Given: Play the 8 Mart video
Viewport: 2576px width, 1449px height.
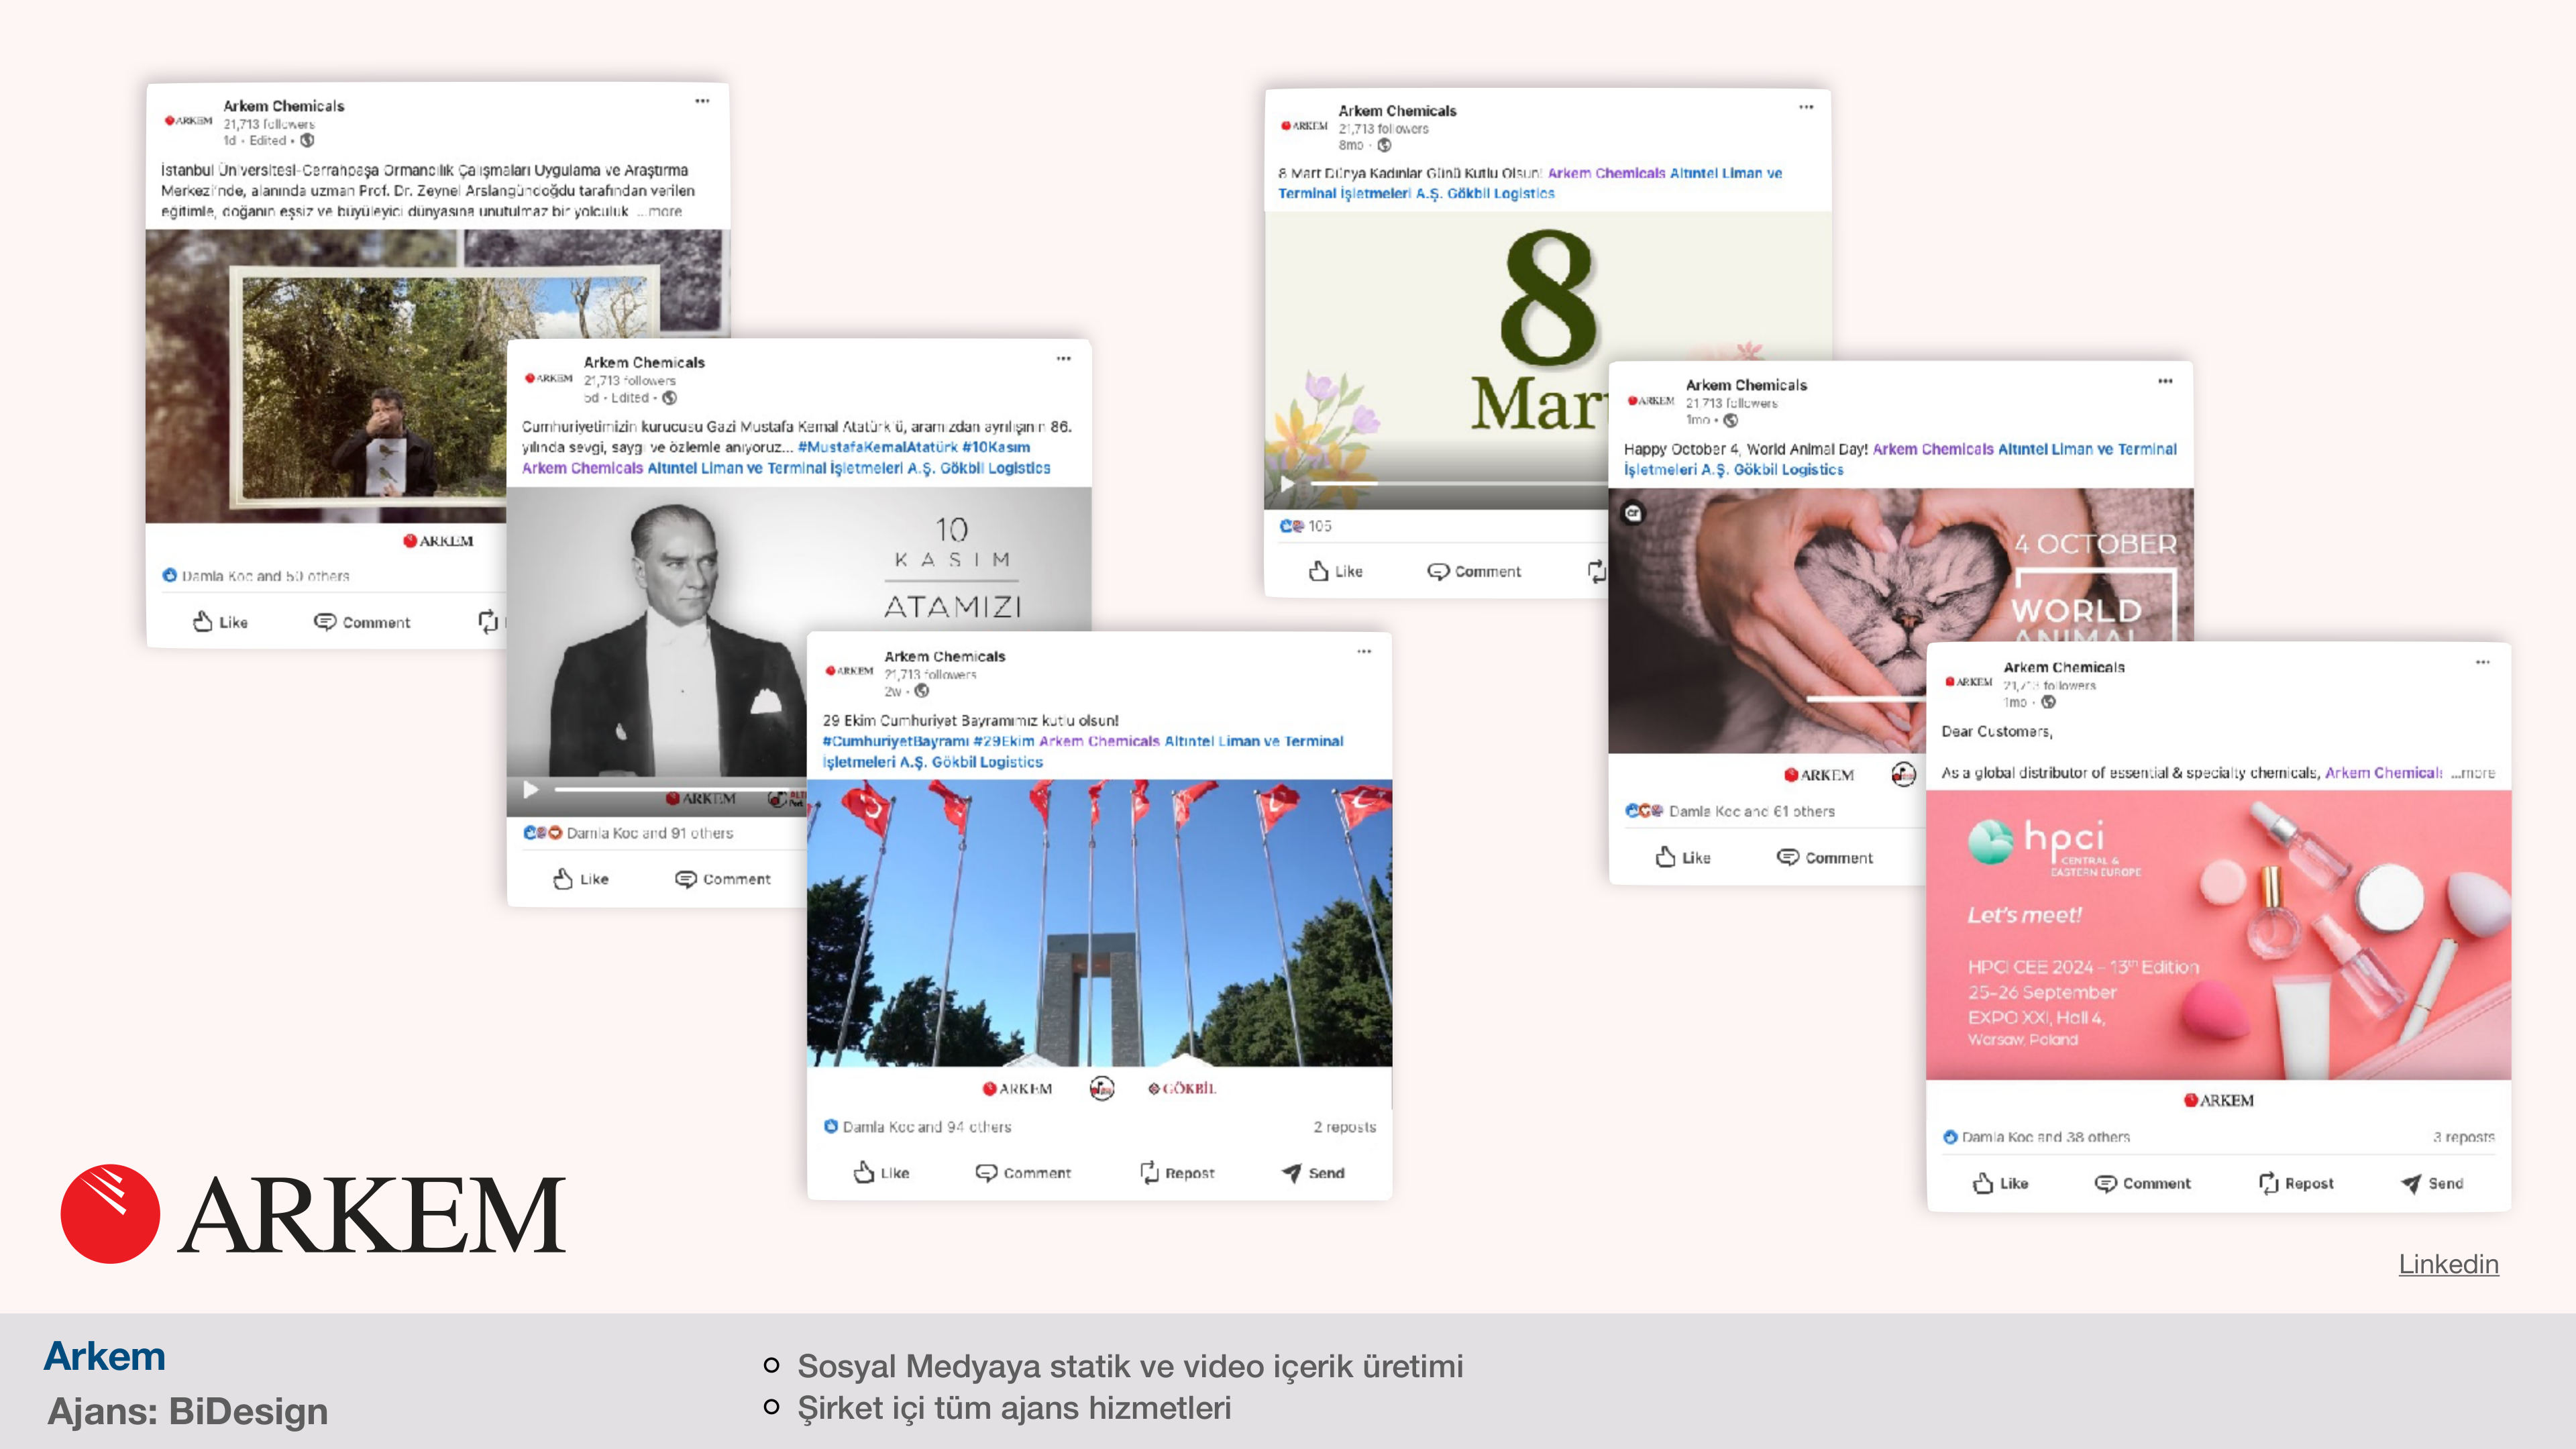Looking at the screenshot, I should pos(1287,483).
